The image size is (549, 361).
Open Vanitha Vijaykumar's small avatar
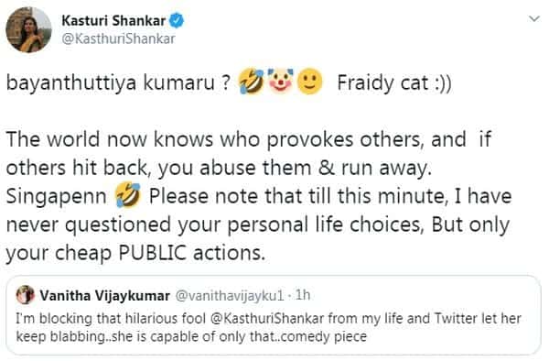26,295
